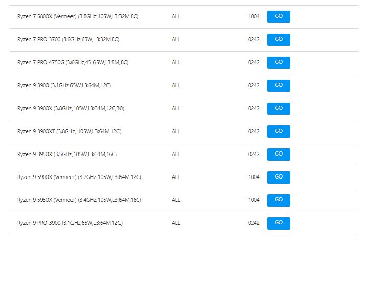
Task: Select Ryzen 9 3900X CPU name
Action: coord(70,108)
